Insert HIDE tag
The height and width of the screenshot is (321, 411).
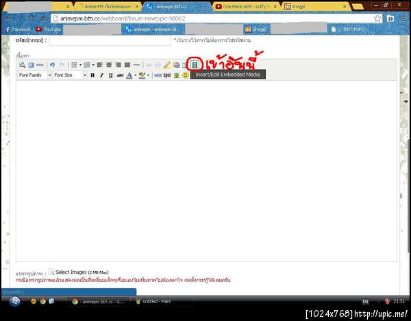coord(158,75)
